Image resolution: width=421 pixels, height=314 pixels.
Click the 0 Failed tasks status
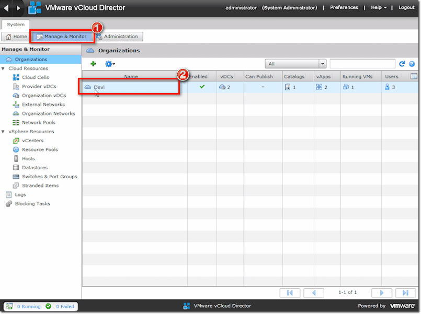coord(65,307)
